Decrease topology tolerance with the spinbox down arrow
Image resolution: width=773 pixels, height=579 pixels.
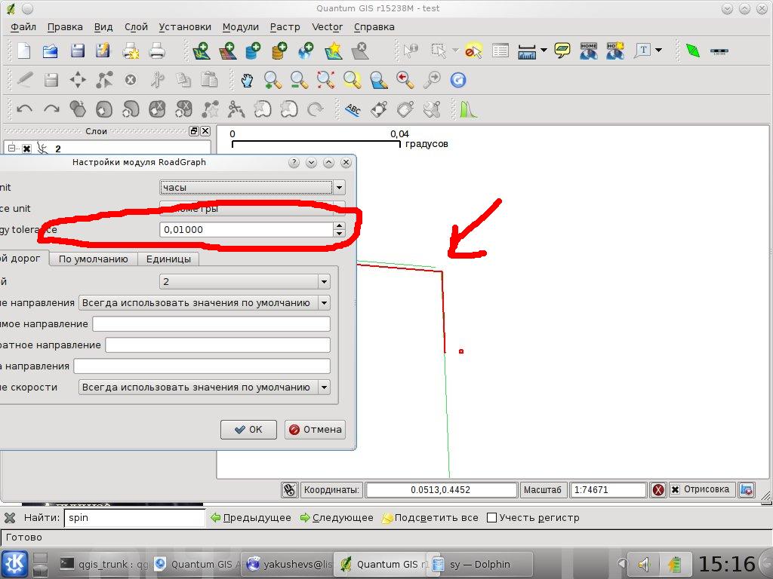coord(339,234)
